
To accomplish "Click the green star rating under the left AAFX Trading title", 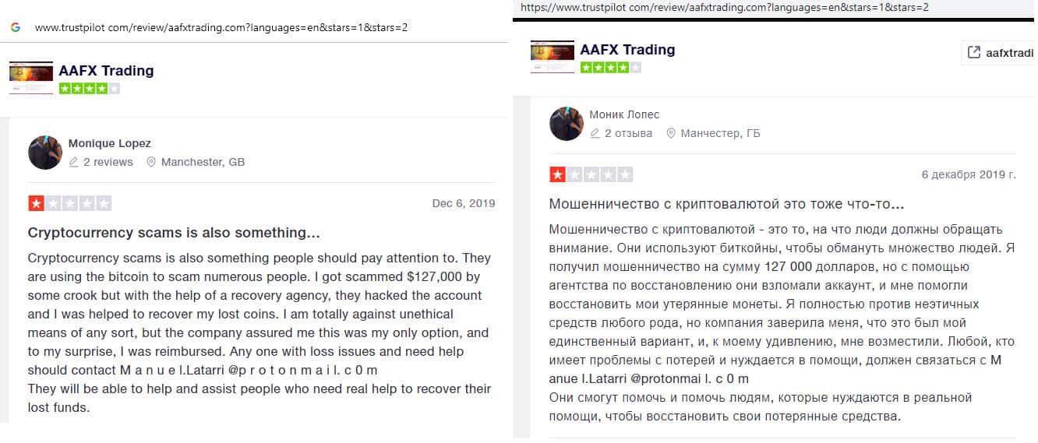I will pyautogui.click(x=90, y=89).
